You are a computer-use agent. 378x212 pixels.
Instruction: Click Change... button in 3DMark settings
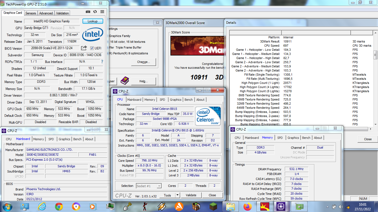[x=144, y=62]
